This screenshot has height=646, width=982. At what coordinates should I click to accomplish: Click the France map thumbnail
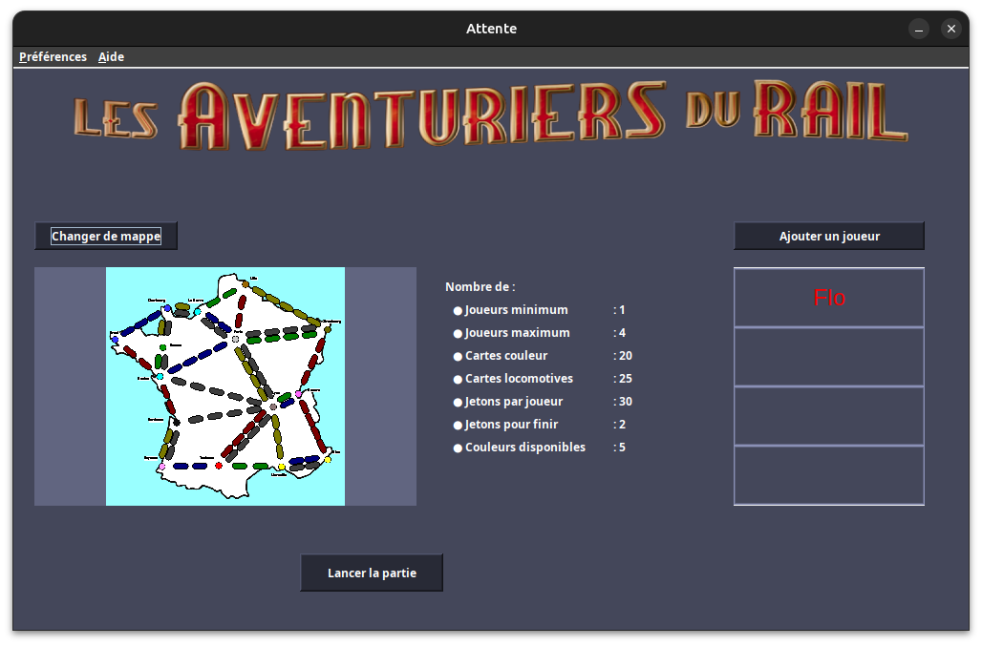225,386
